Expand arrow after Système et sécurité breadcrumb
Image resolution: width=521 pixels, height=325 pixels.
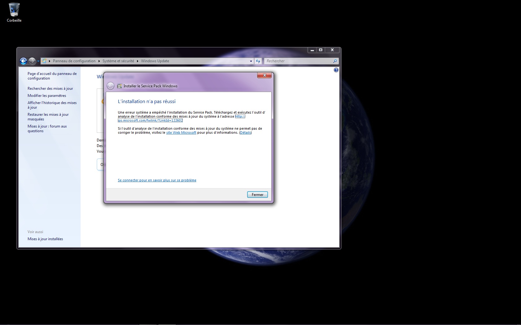click(137, 61)
